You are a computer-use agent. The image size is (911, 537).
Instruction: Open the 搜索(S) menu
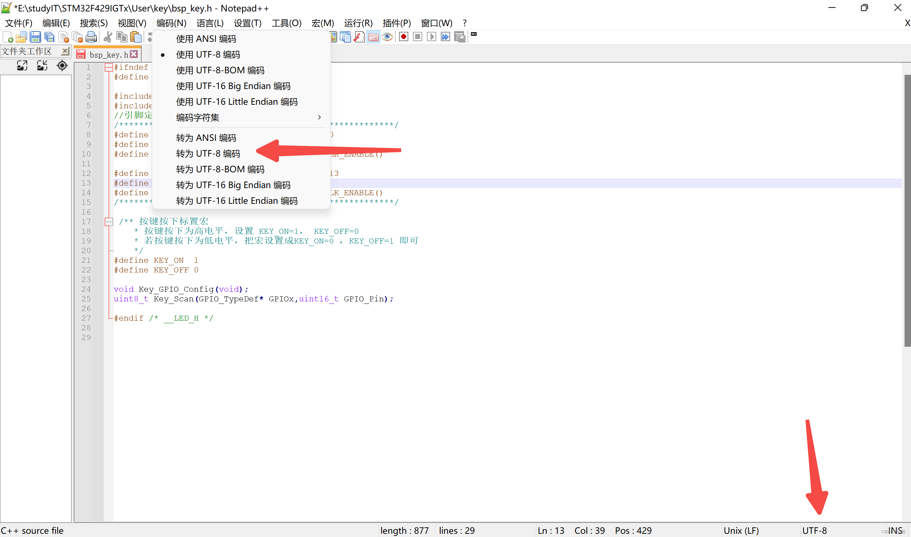pyautogui.click(x=94, y=23)
